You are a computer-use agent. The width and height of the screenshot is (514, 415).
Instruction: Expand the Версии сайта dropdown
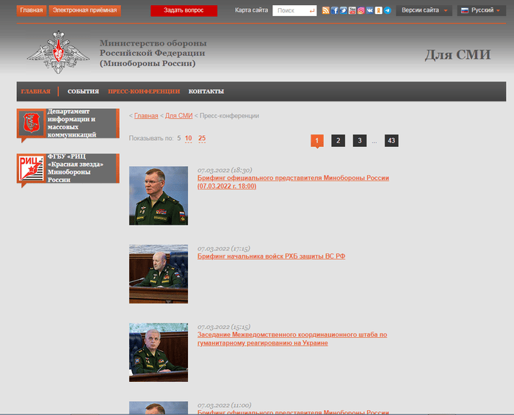click(x=424, y=10)
